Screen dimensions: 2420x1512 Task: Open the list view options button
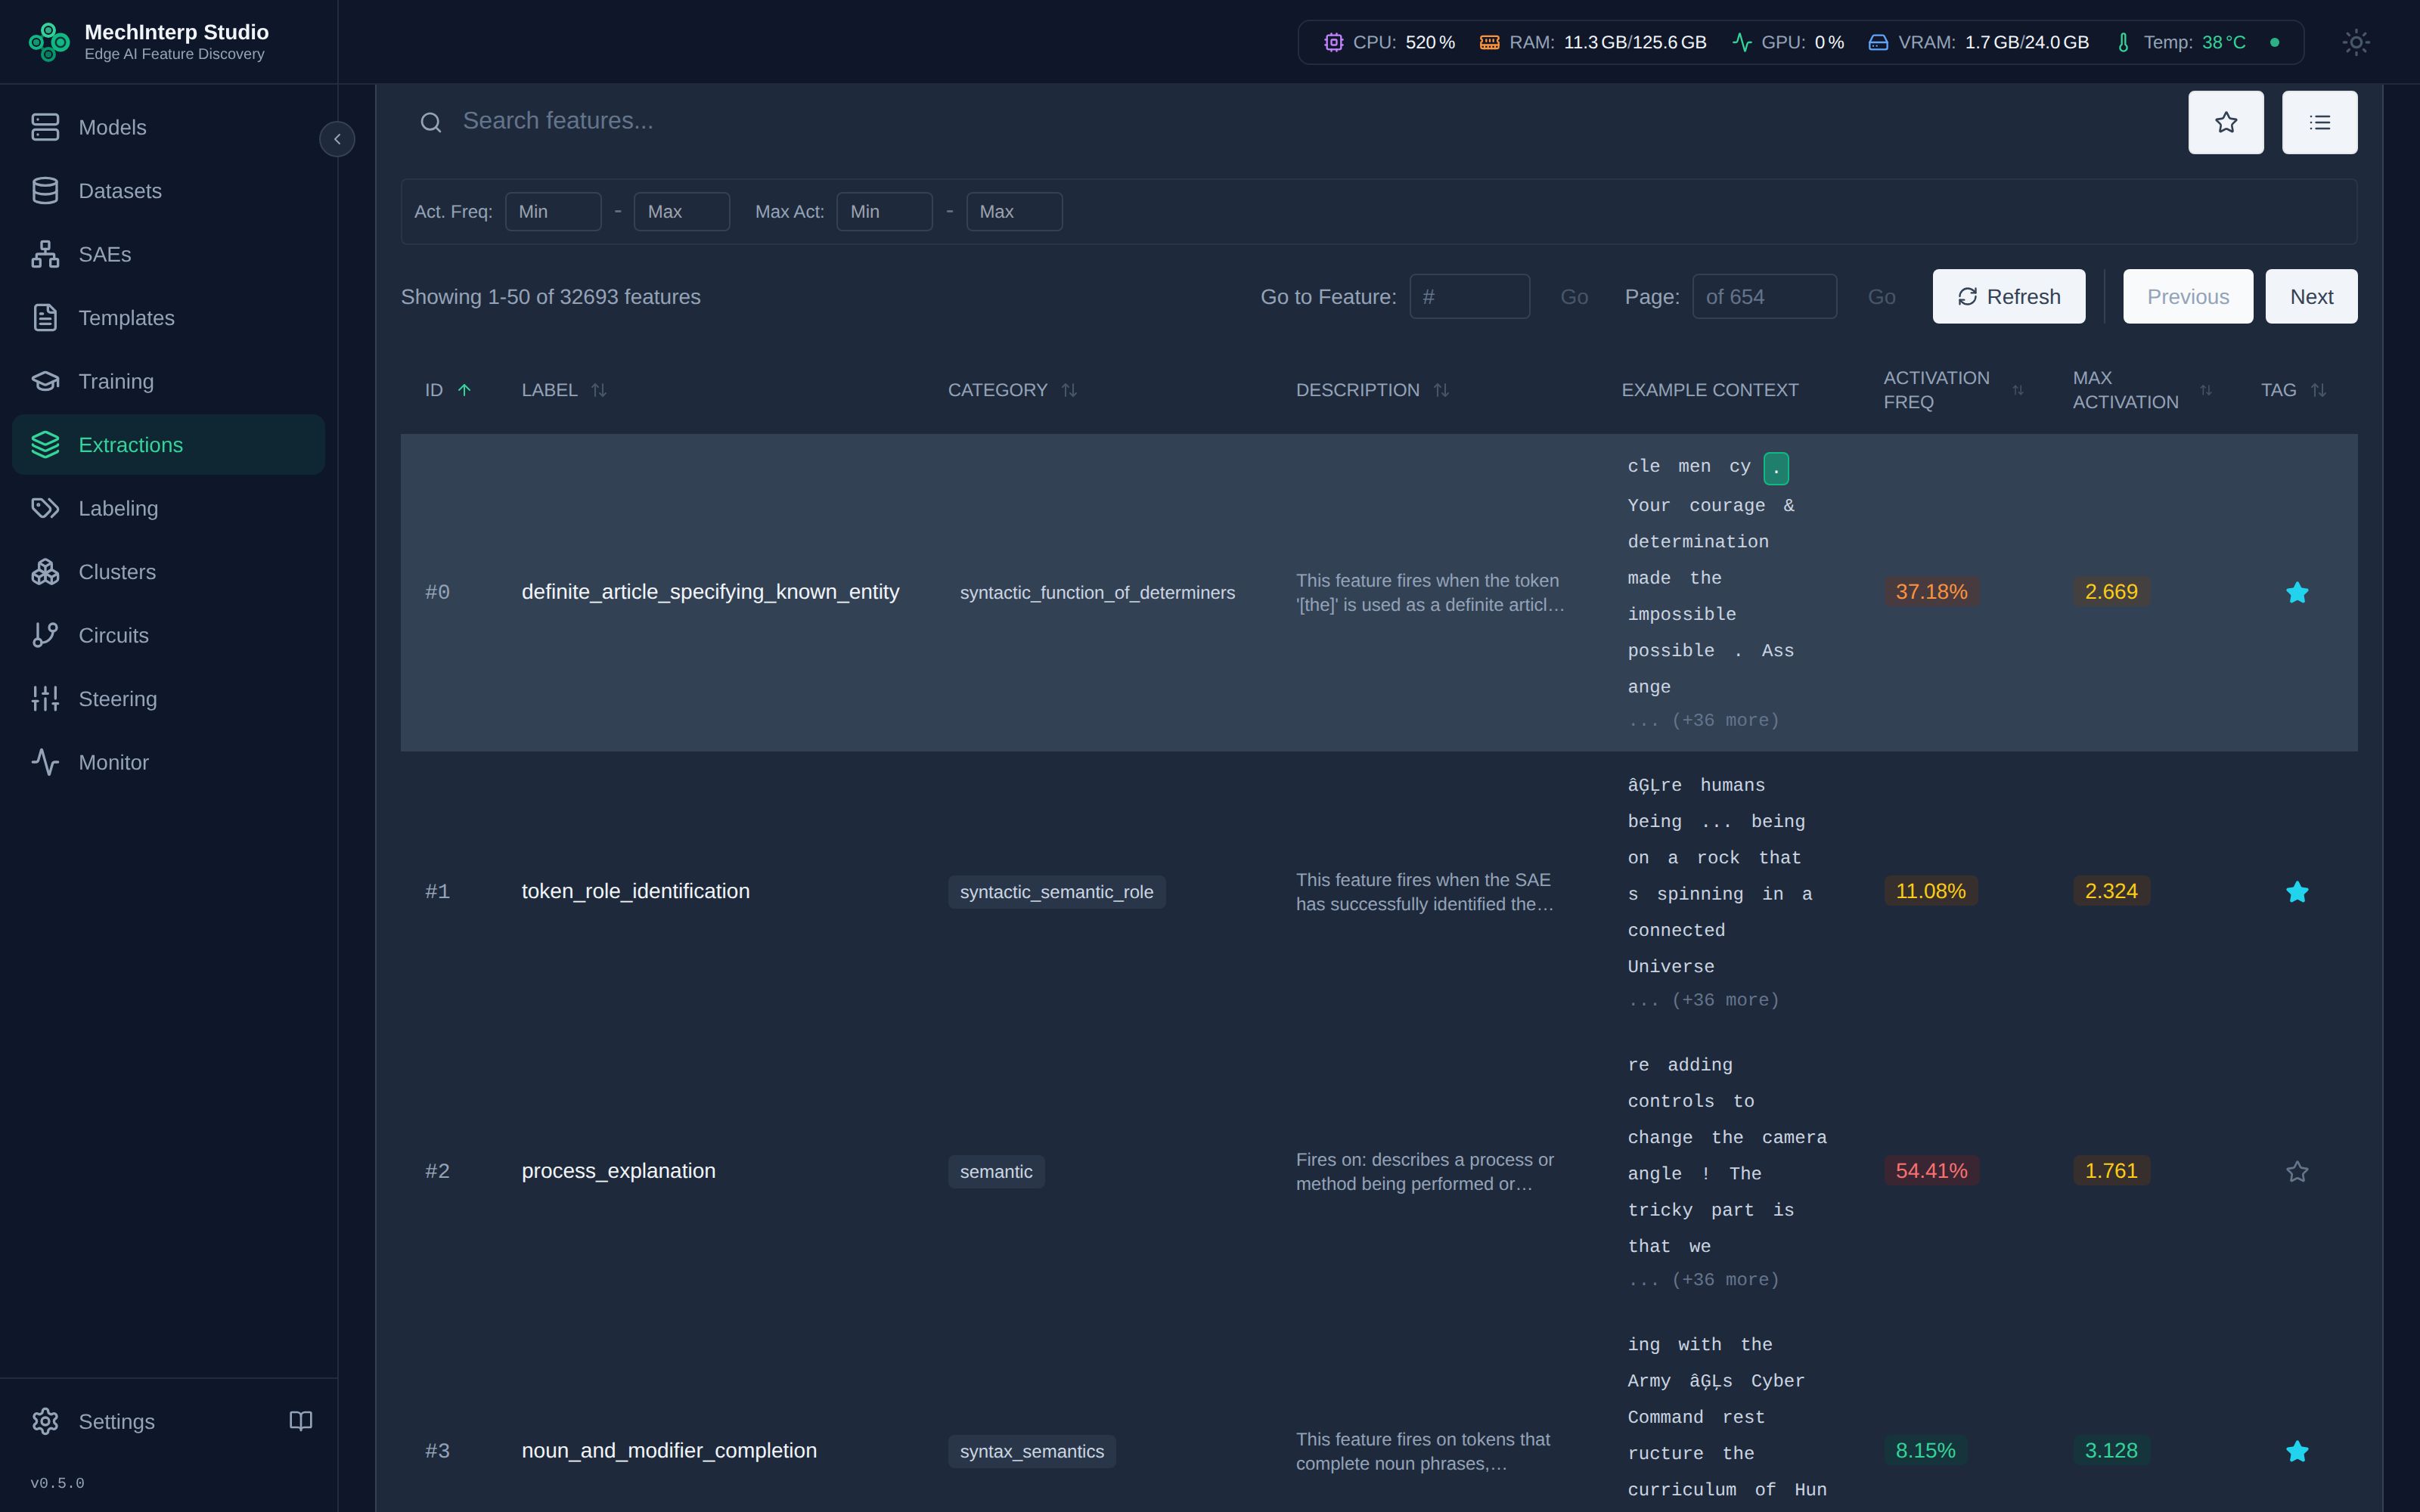click(x=2319, y=122)
